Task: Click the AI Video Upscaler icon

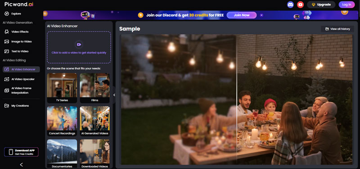Action: [x=7, y=79]
